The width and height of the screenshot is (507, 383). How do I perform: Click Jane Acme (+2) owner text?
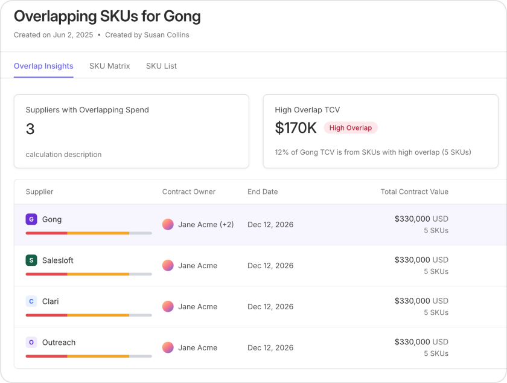pyautogui.click(x=206, y=224)
